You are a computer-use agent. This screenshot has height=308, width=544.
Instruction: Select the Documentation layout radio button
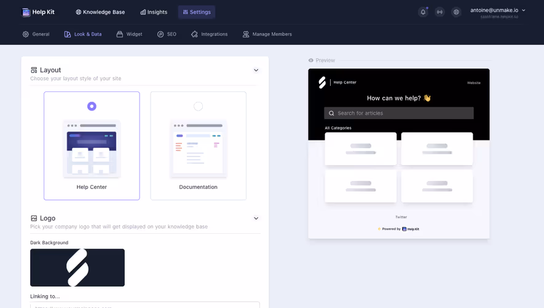click(198, 106)
